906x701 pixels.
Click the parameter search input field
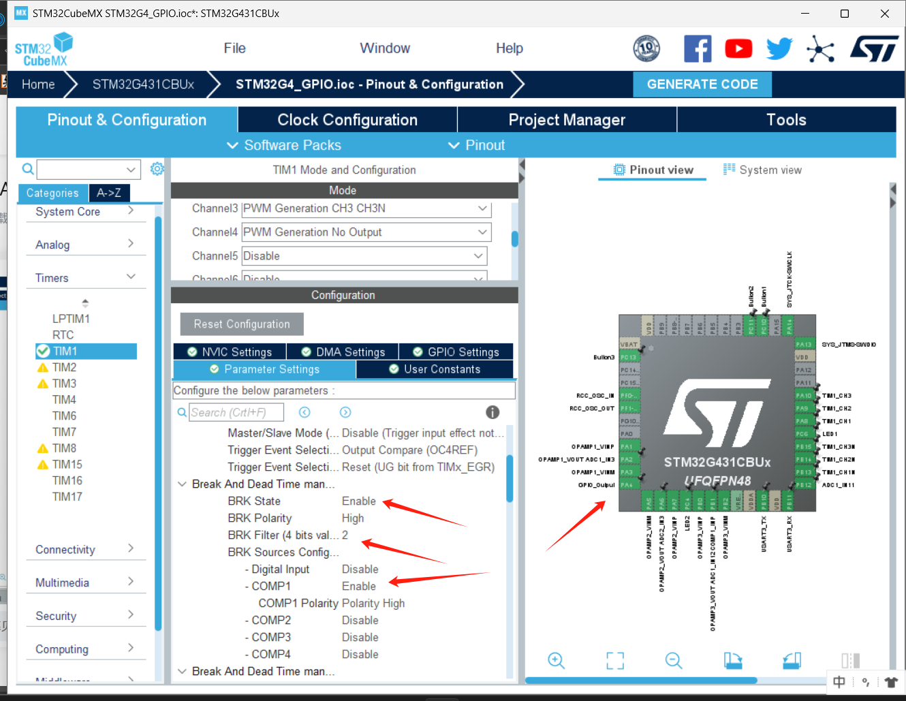click(x=236, y=412)
